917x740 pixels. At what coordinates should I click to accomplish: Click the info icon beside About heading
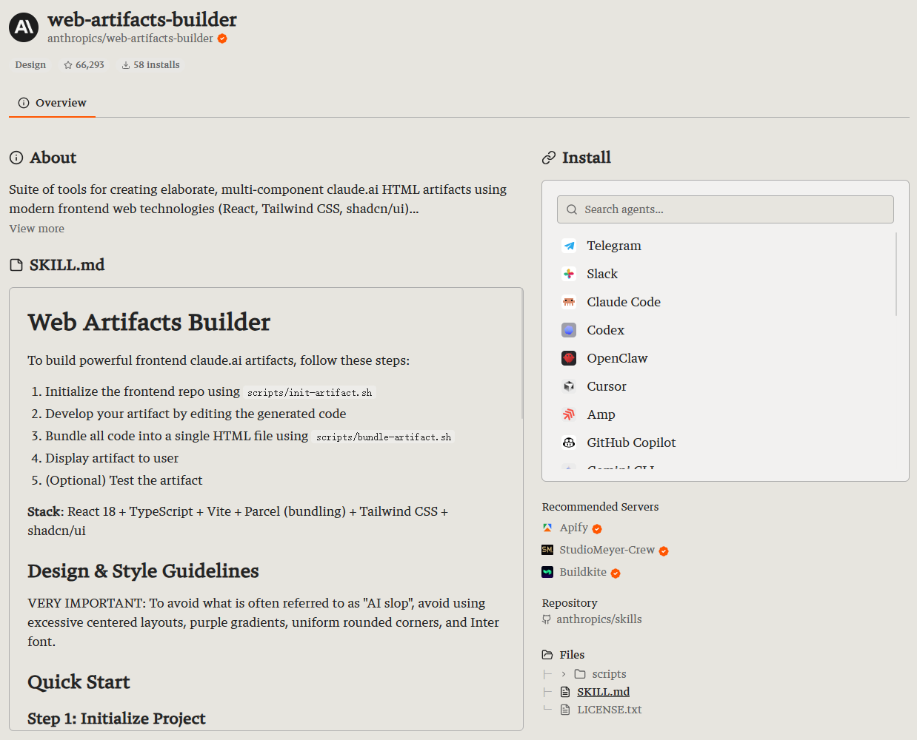click(x=16, y=158)
